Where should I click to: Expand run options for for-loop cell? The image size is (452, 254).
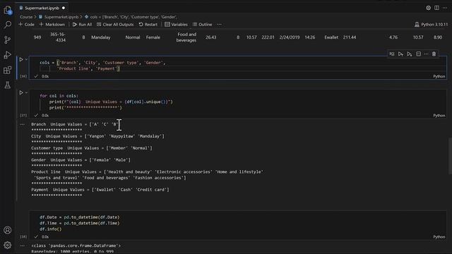(x=26, y=92)
